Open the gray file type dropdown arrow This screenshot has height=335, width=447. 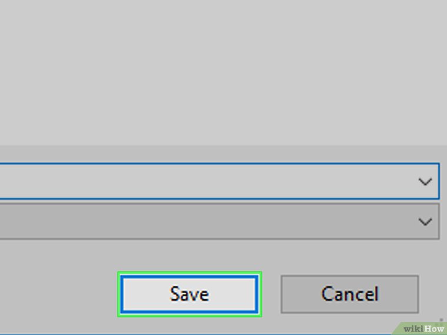(x=425, y=222)
